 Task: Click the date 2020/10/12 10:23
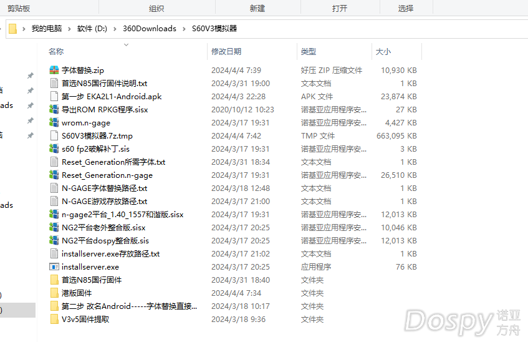coord(242,110)
